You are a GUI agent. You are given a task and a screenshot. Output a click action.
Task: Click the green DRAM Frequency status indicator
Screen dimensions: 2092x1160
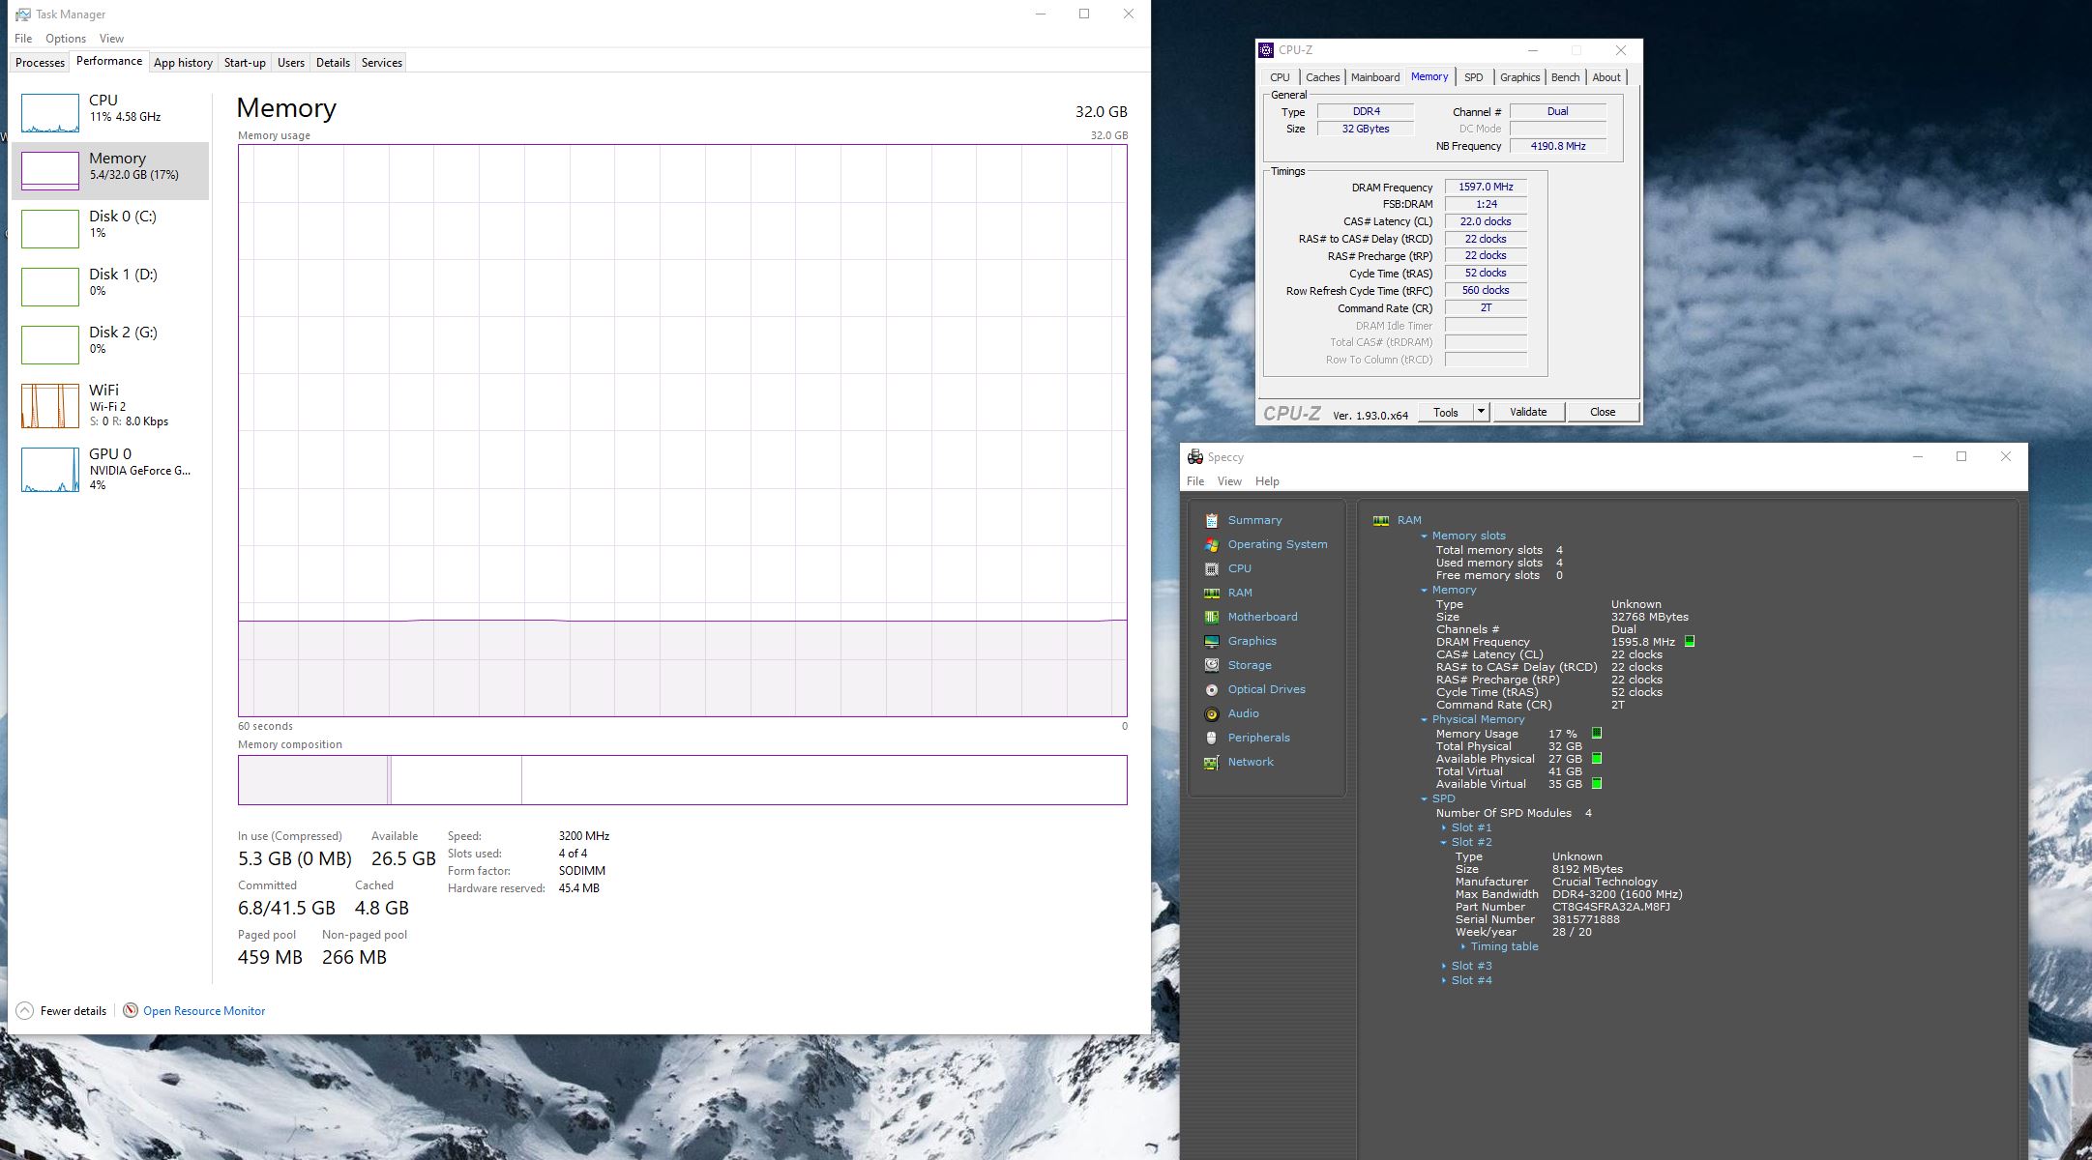1690,641
